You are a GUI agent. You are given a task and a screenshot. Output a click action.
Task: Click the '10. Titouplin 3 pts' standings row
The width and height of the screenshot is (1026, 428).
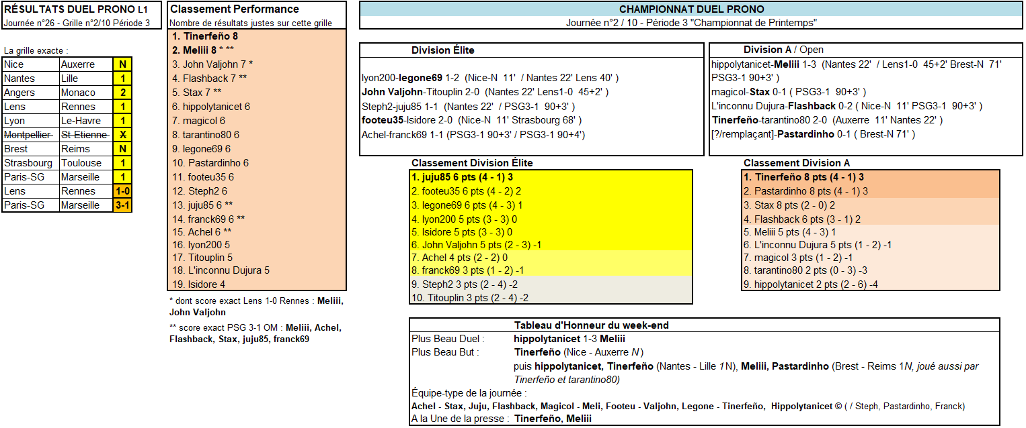[469, 298]
